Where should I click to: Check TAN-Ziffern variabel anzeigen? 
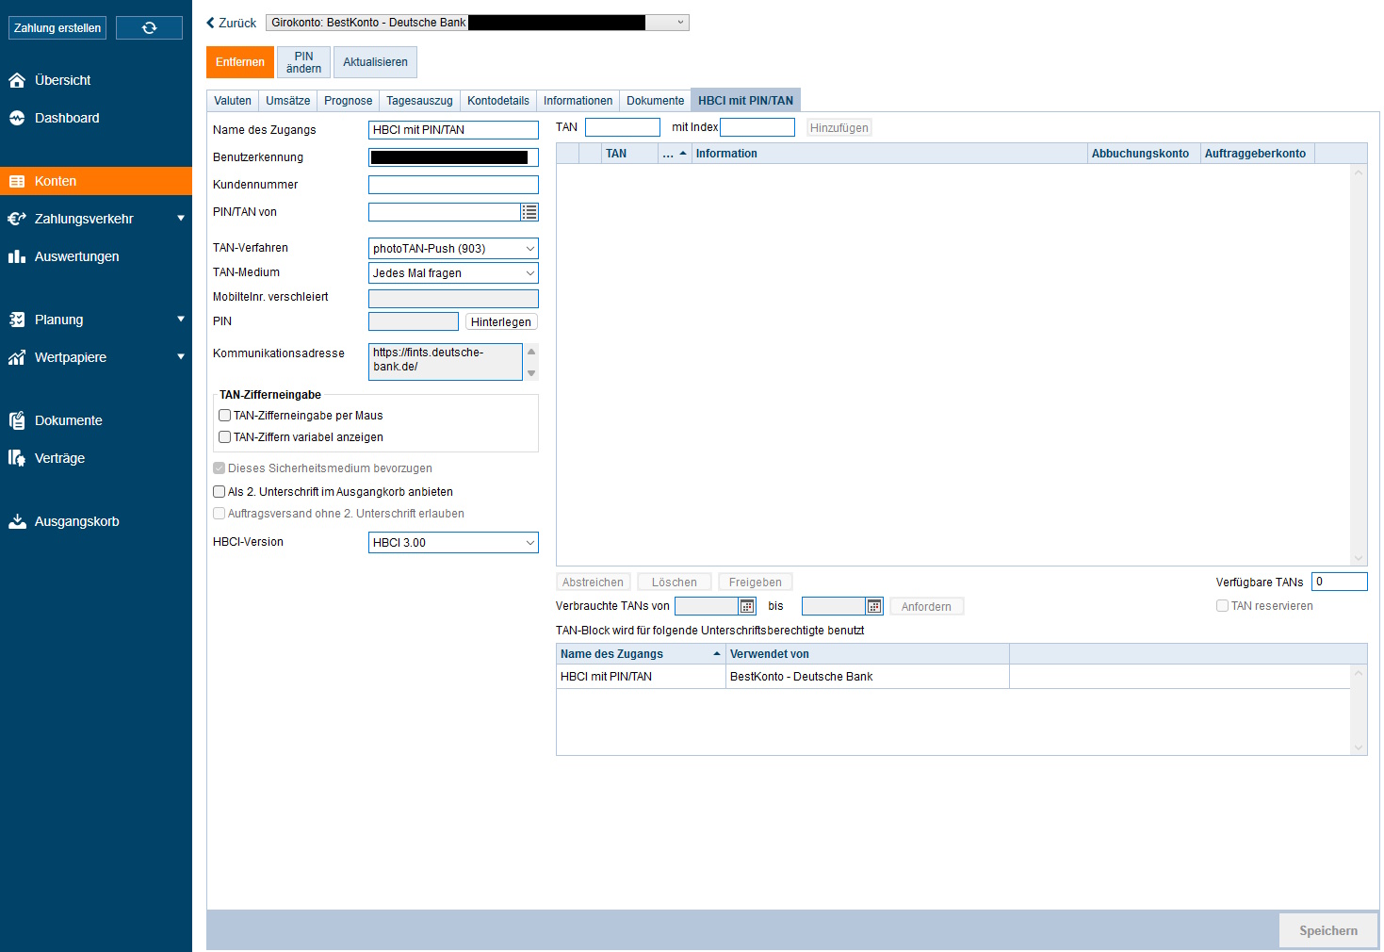pos(225,437)
